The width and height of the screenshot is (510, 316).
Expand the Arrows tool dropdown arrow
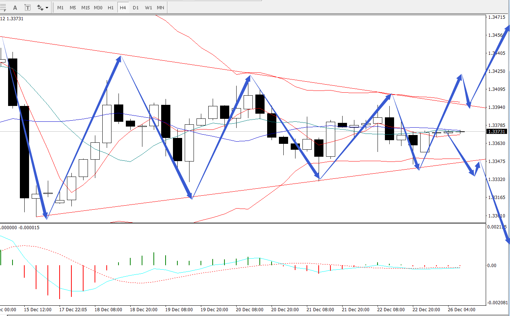pyautogui.click(x=47, y=8)
